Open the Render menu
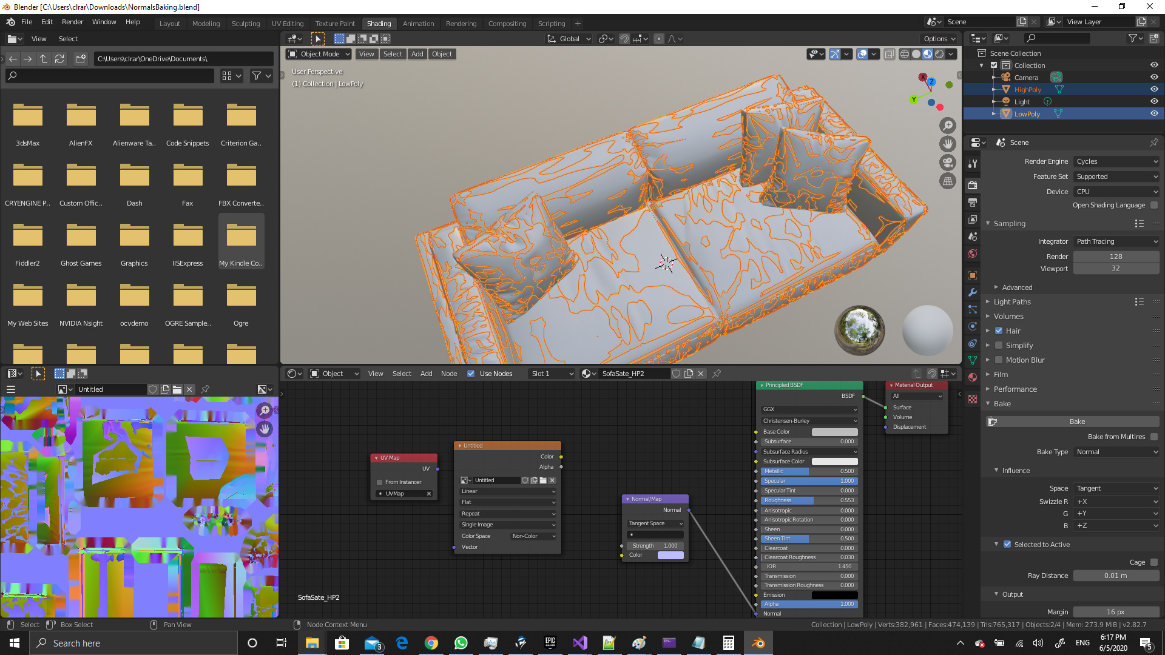Screen dimensions: 1165x655 click(72, 22)
